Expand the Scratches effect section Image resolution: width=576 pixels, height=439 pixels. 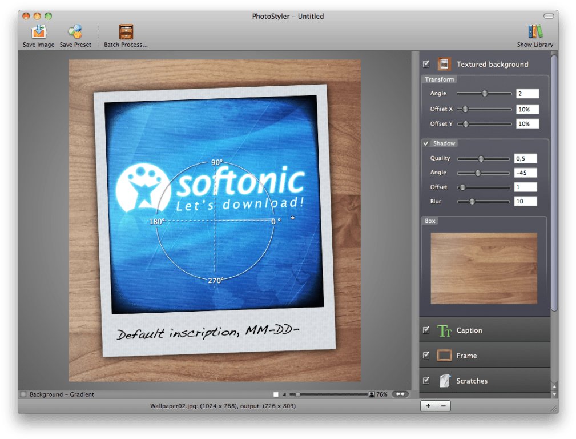[x=485, y=381]
